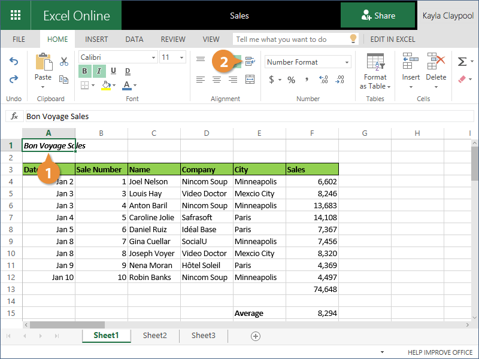Switch to the Sheet2 tab
This screenshot has height=359, width=479.
[x=154, y=336]
